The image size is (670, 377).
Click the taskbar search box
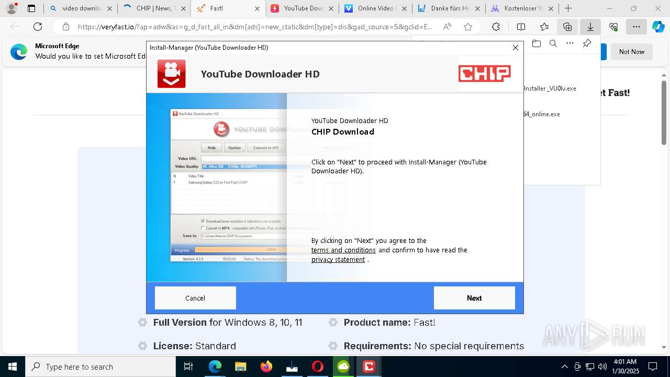(x=100, y=367)
